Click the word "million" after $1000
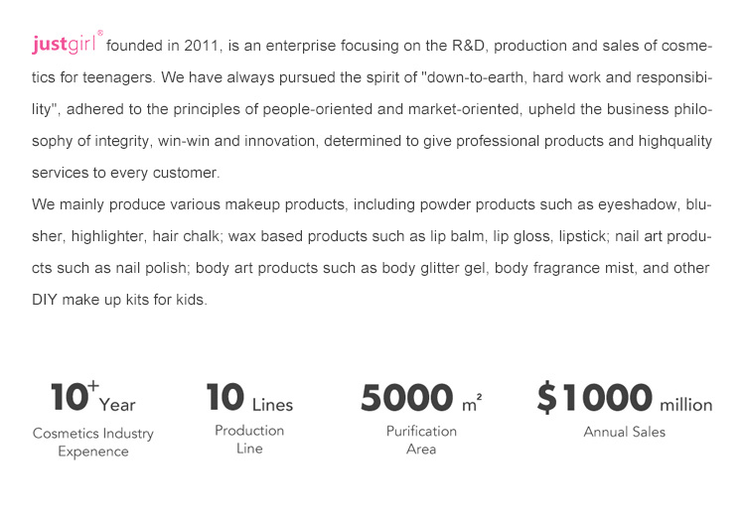Image resolution: width=745 pixels, height=521 pixels. click(685, 405)
